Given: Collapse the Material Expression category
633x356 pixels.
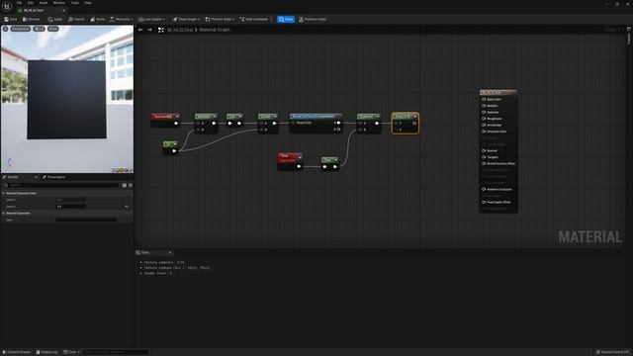Looking at the screenshot, I should click(x=4, y=214).
